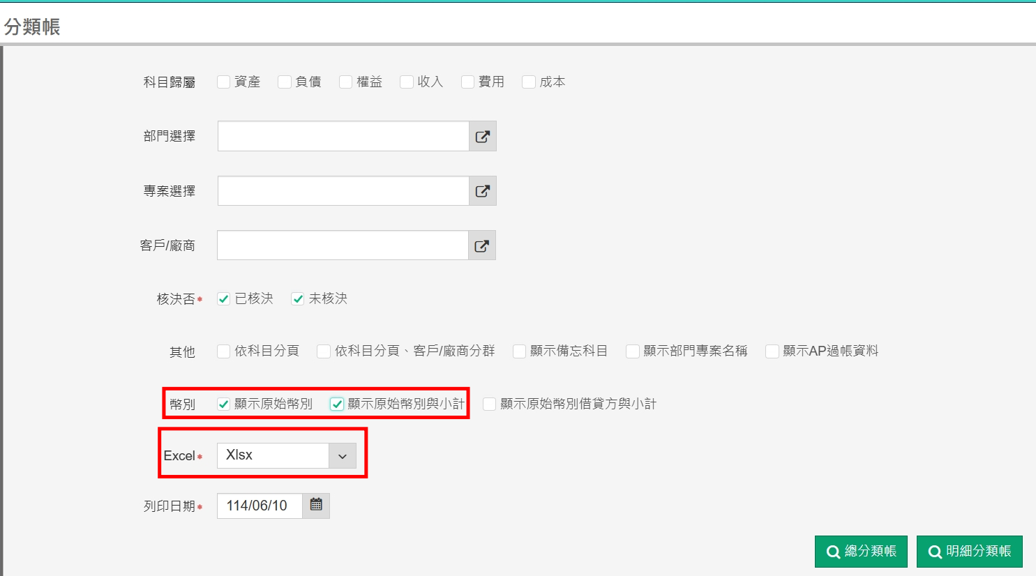Uncheck 顯示原始幣別與小計
1036x576 pixels.
click(x=337, y=404)
